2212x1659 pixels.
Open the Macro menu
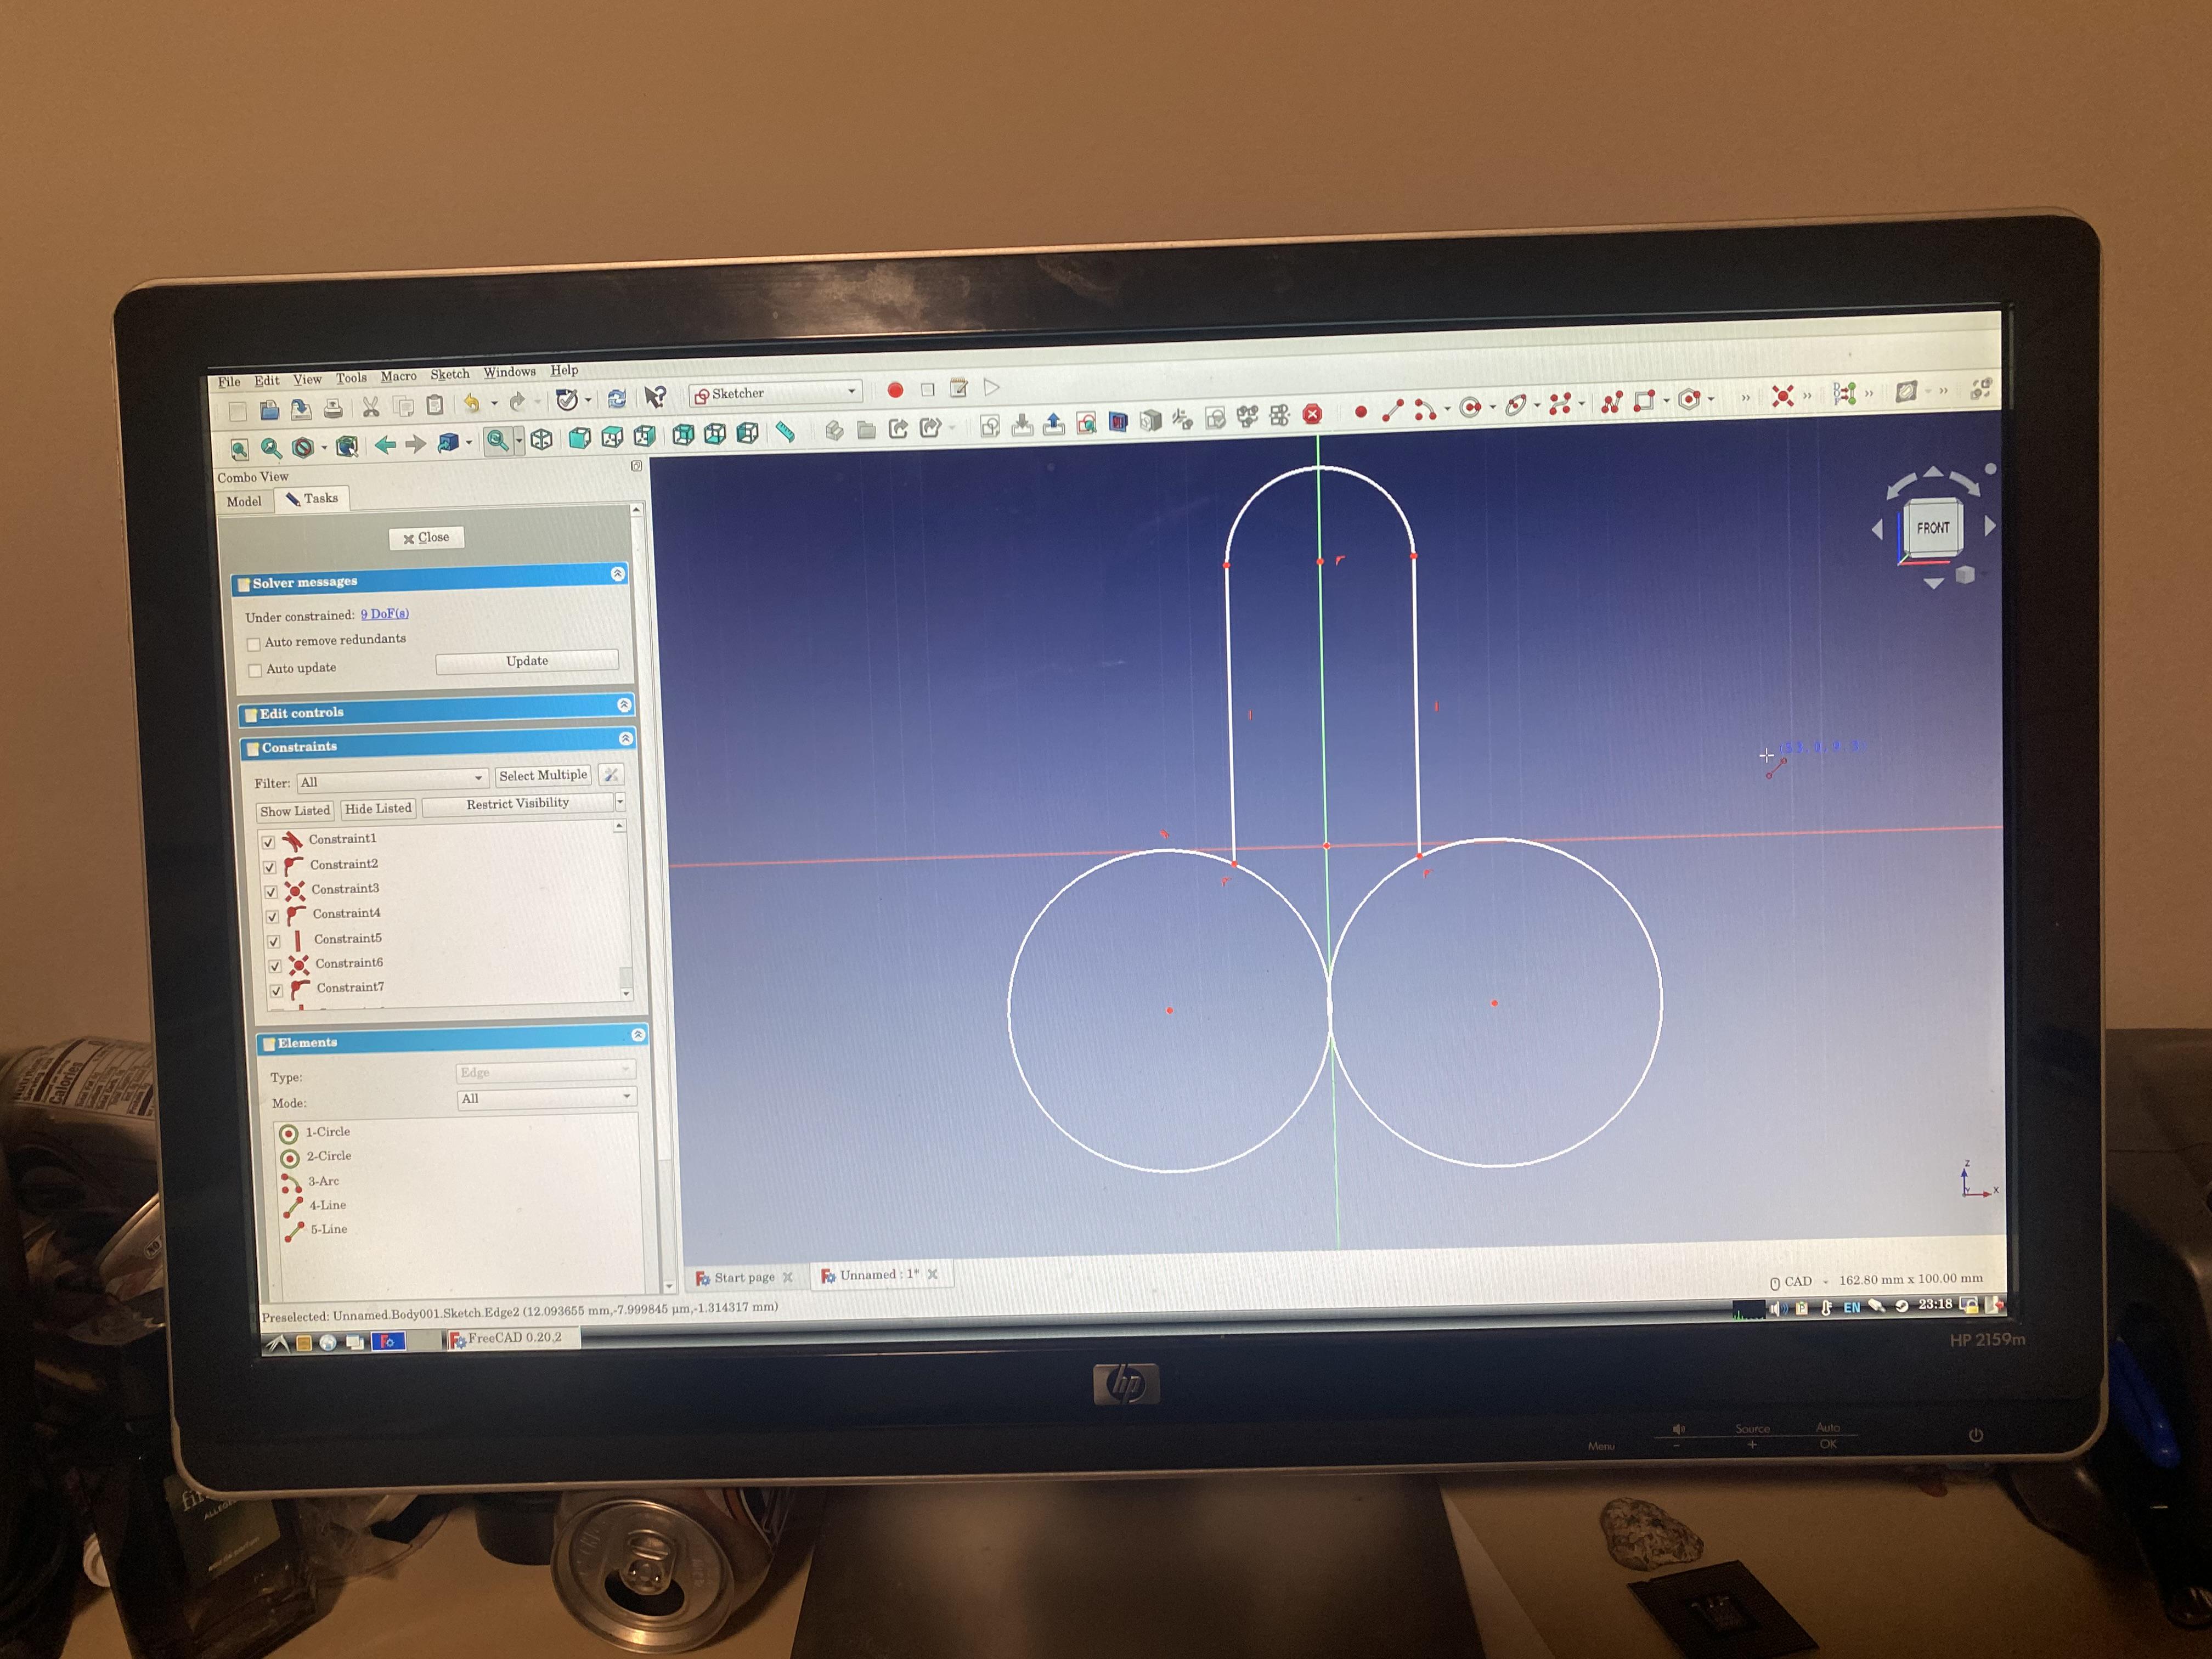click(398, 377)
